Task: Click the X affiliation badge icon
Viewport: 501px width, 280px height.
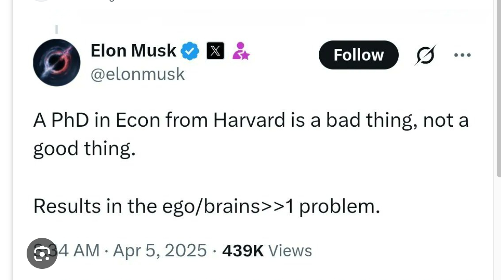Action: pyautogui.click(x=215, y=51)
